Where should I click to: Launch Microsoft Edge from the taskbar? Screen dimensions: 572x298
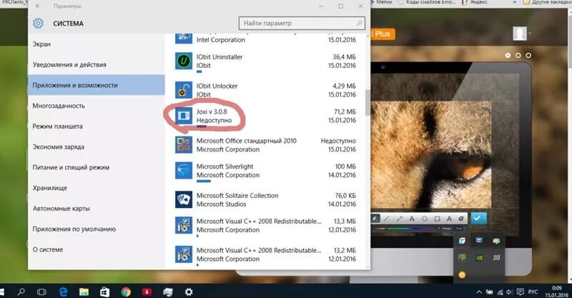coord(63,292)
